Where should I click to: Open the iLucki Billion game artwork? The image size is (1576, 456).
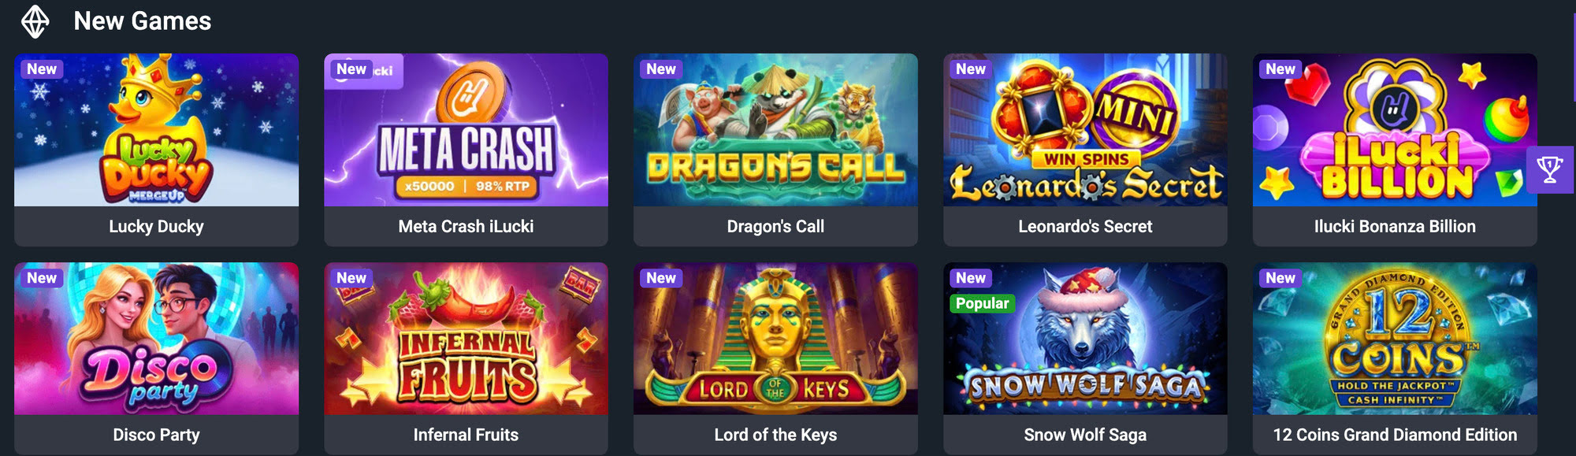tap(1395, 130)
